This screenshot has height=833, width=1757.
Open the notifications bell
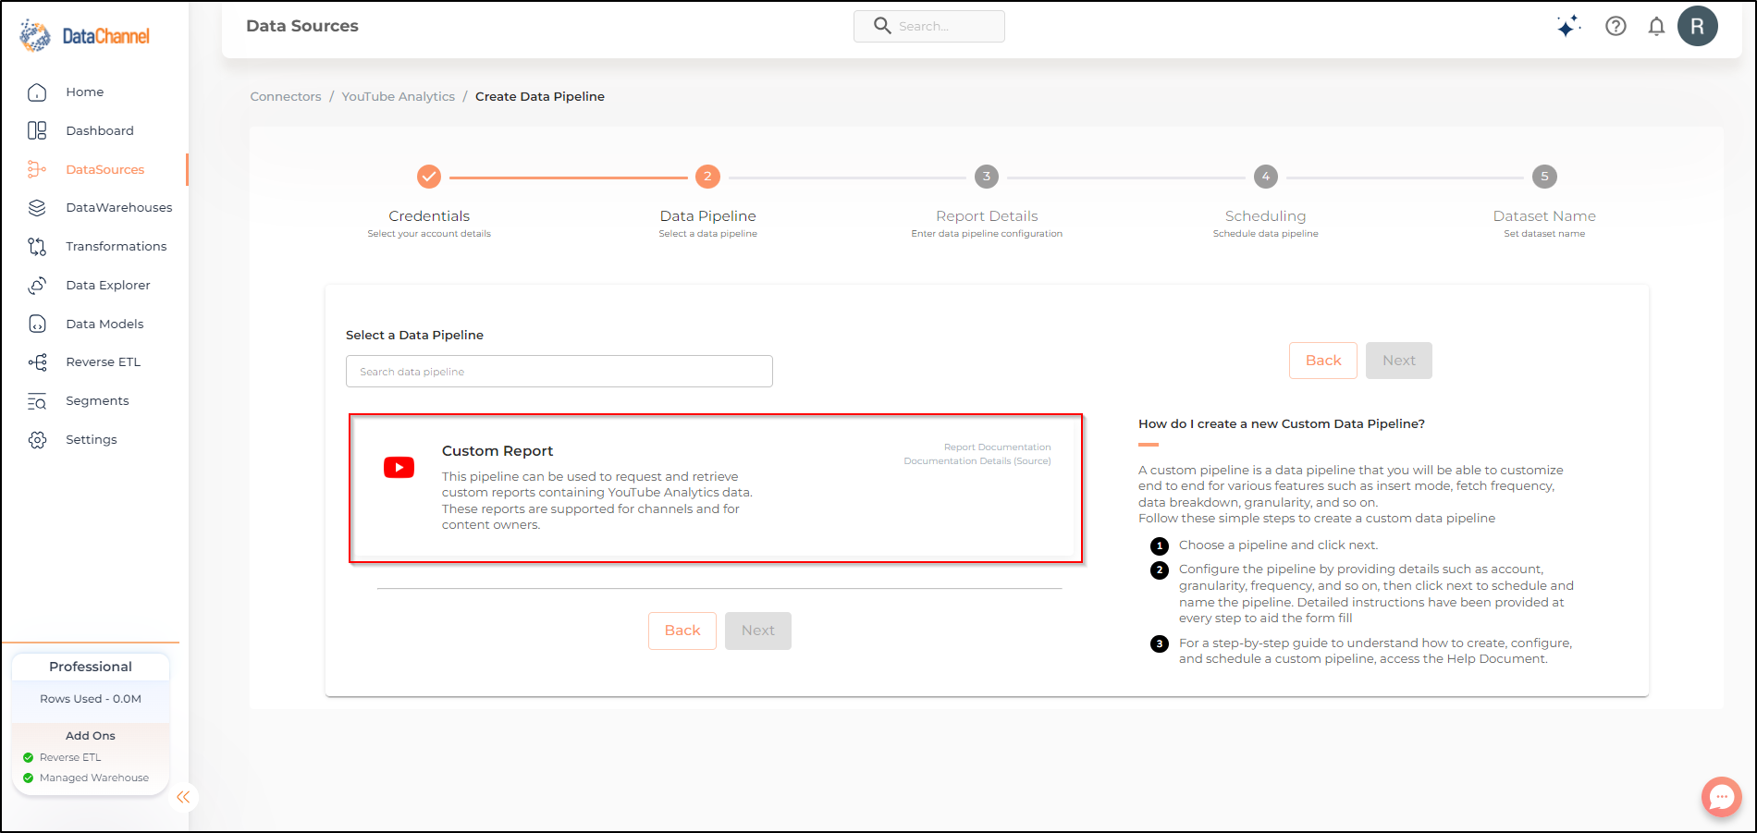pos(1656,27)
